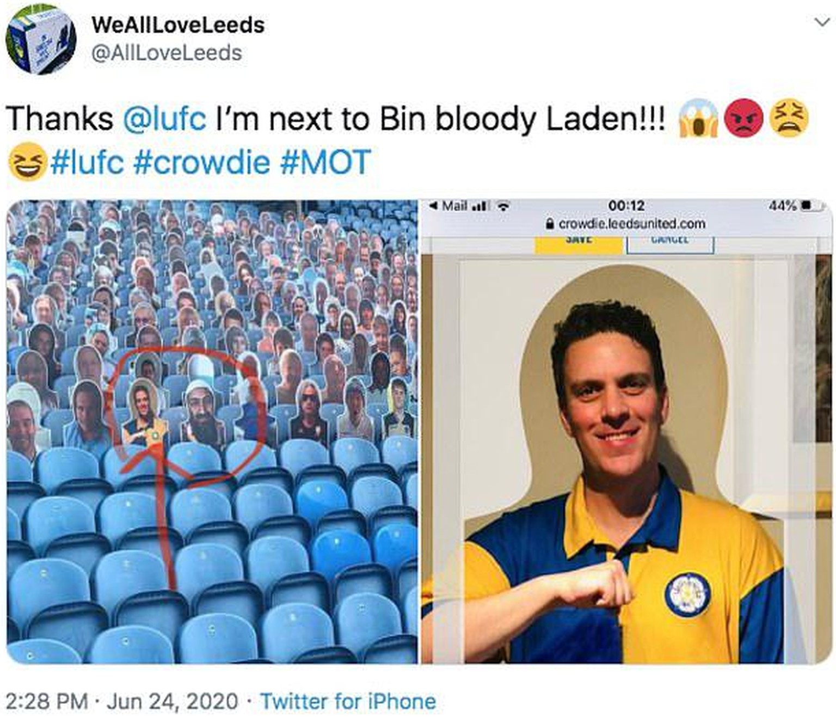Click the angry red face emoji
This screenshot has height=717, width=836.
click(x=743, y=118)
